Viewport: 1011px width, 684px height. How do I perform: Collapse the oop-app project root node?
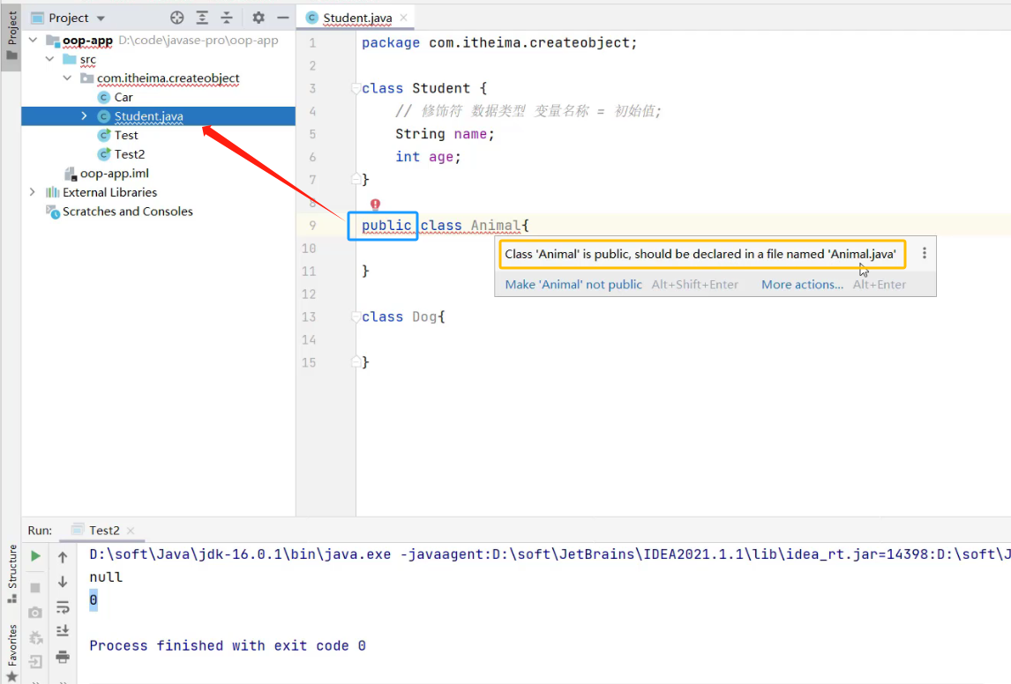point(33,40)
